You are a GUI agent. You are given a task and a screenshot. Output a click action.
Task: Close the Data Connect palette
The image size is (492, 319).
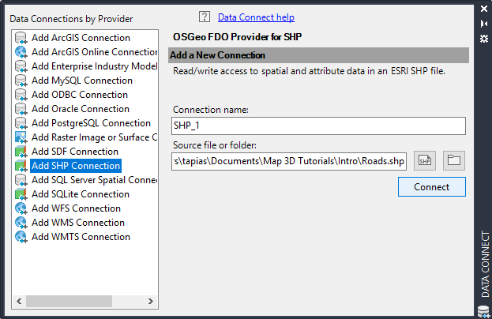coord(484,9)
